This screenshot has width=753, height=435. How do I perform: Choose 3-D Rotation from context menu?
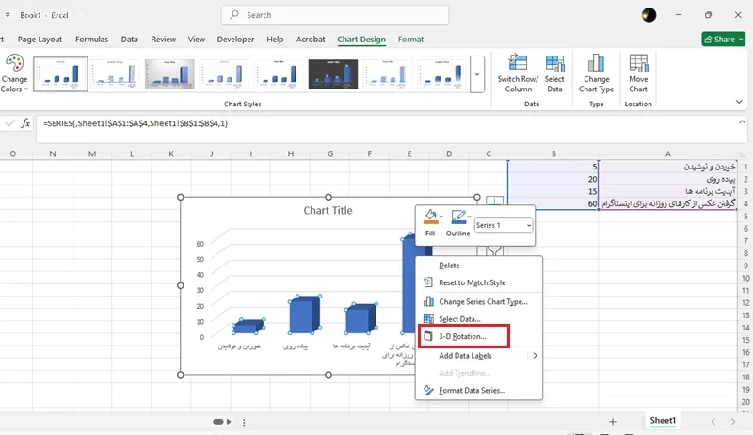(462, 336)
